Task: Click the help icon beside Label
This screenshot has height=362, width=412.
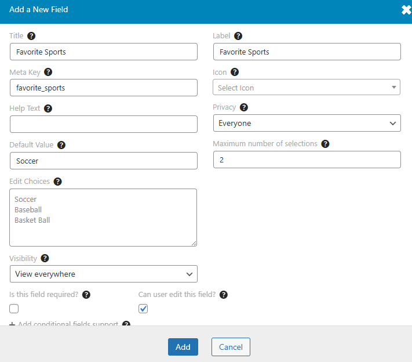Action: click(238, 36)
